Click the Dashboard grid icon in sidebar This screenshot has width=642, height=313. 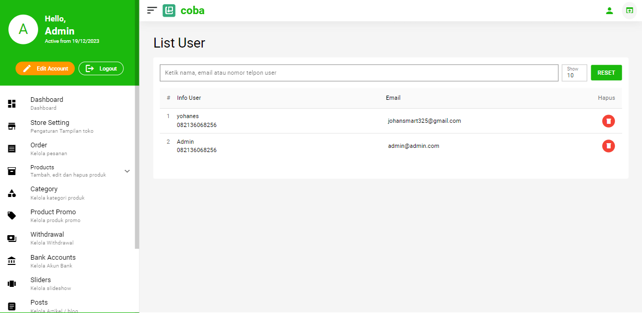pos(12,103)
